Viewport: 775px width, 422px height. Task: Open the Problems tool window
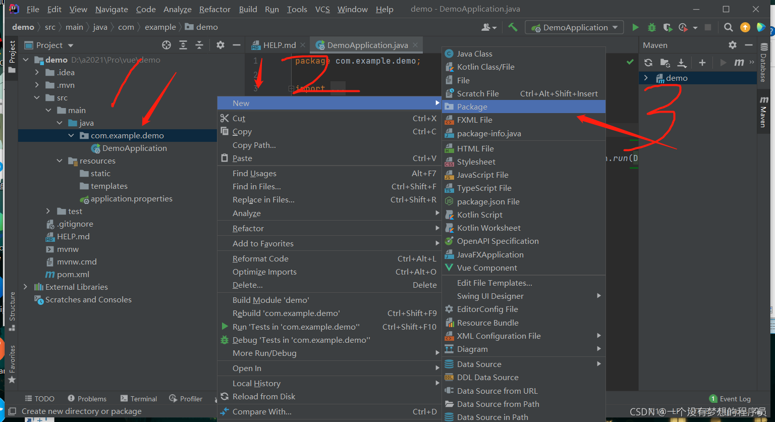click(87, 398)
